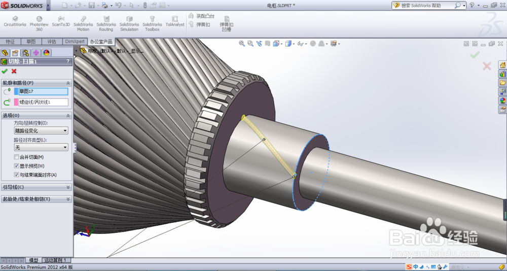The height and width of the screenshot is (271, 507).
Task: Click the 弹簧扣 snap hook tool
Action: (199, 24)
